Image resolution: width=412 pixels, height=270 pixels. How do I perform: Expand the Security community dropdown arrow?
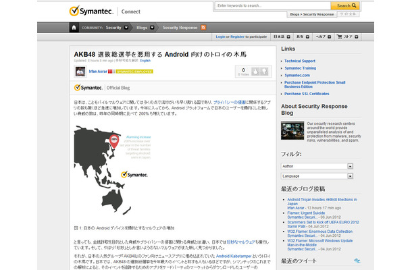coord(126,28)
